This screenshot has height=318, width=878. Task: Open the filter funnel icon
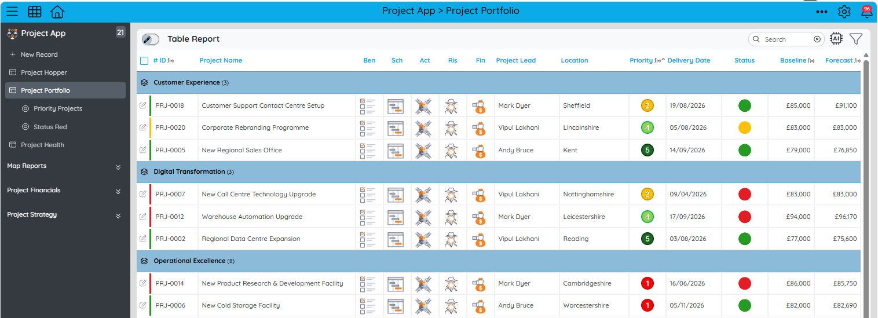coord(856,39)
